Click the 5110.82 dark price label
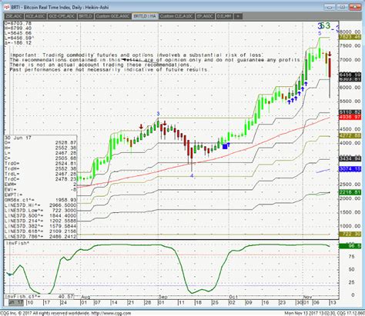365x316 pixels. (x=350, y=112)
